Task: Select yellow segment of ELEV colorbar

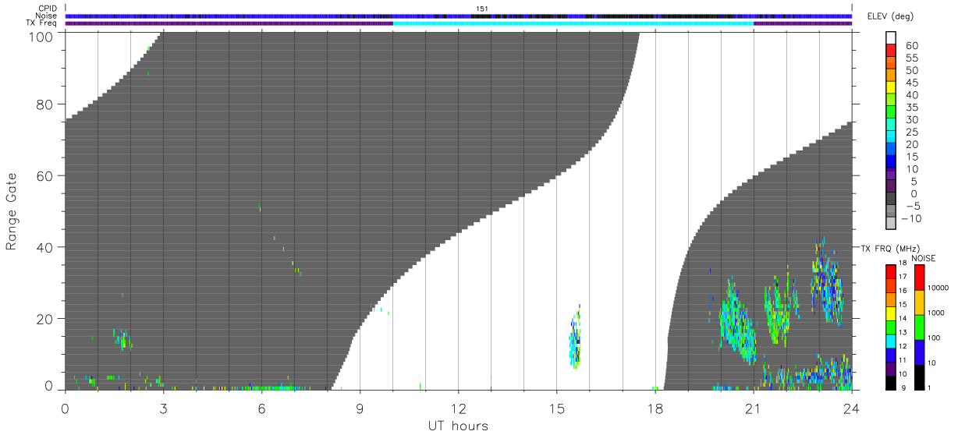Action: (x=892, y=88)
